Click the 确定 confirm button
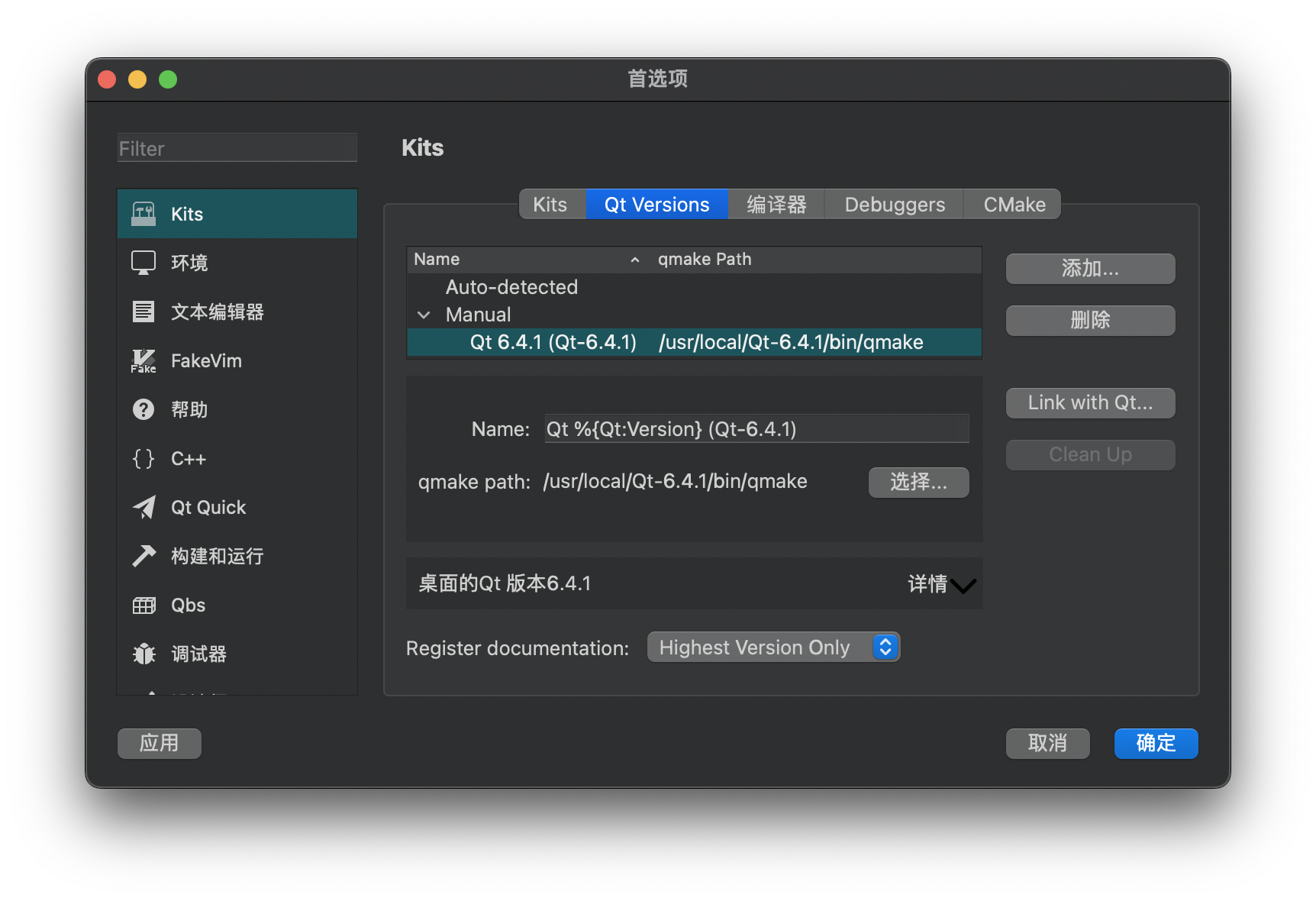 pyautogui.click(x=1156, y=744)
